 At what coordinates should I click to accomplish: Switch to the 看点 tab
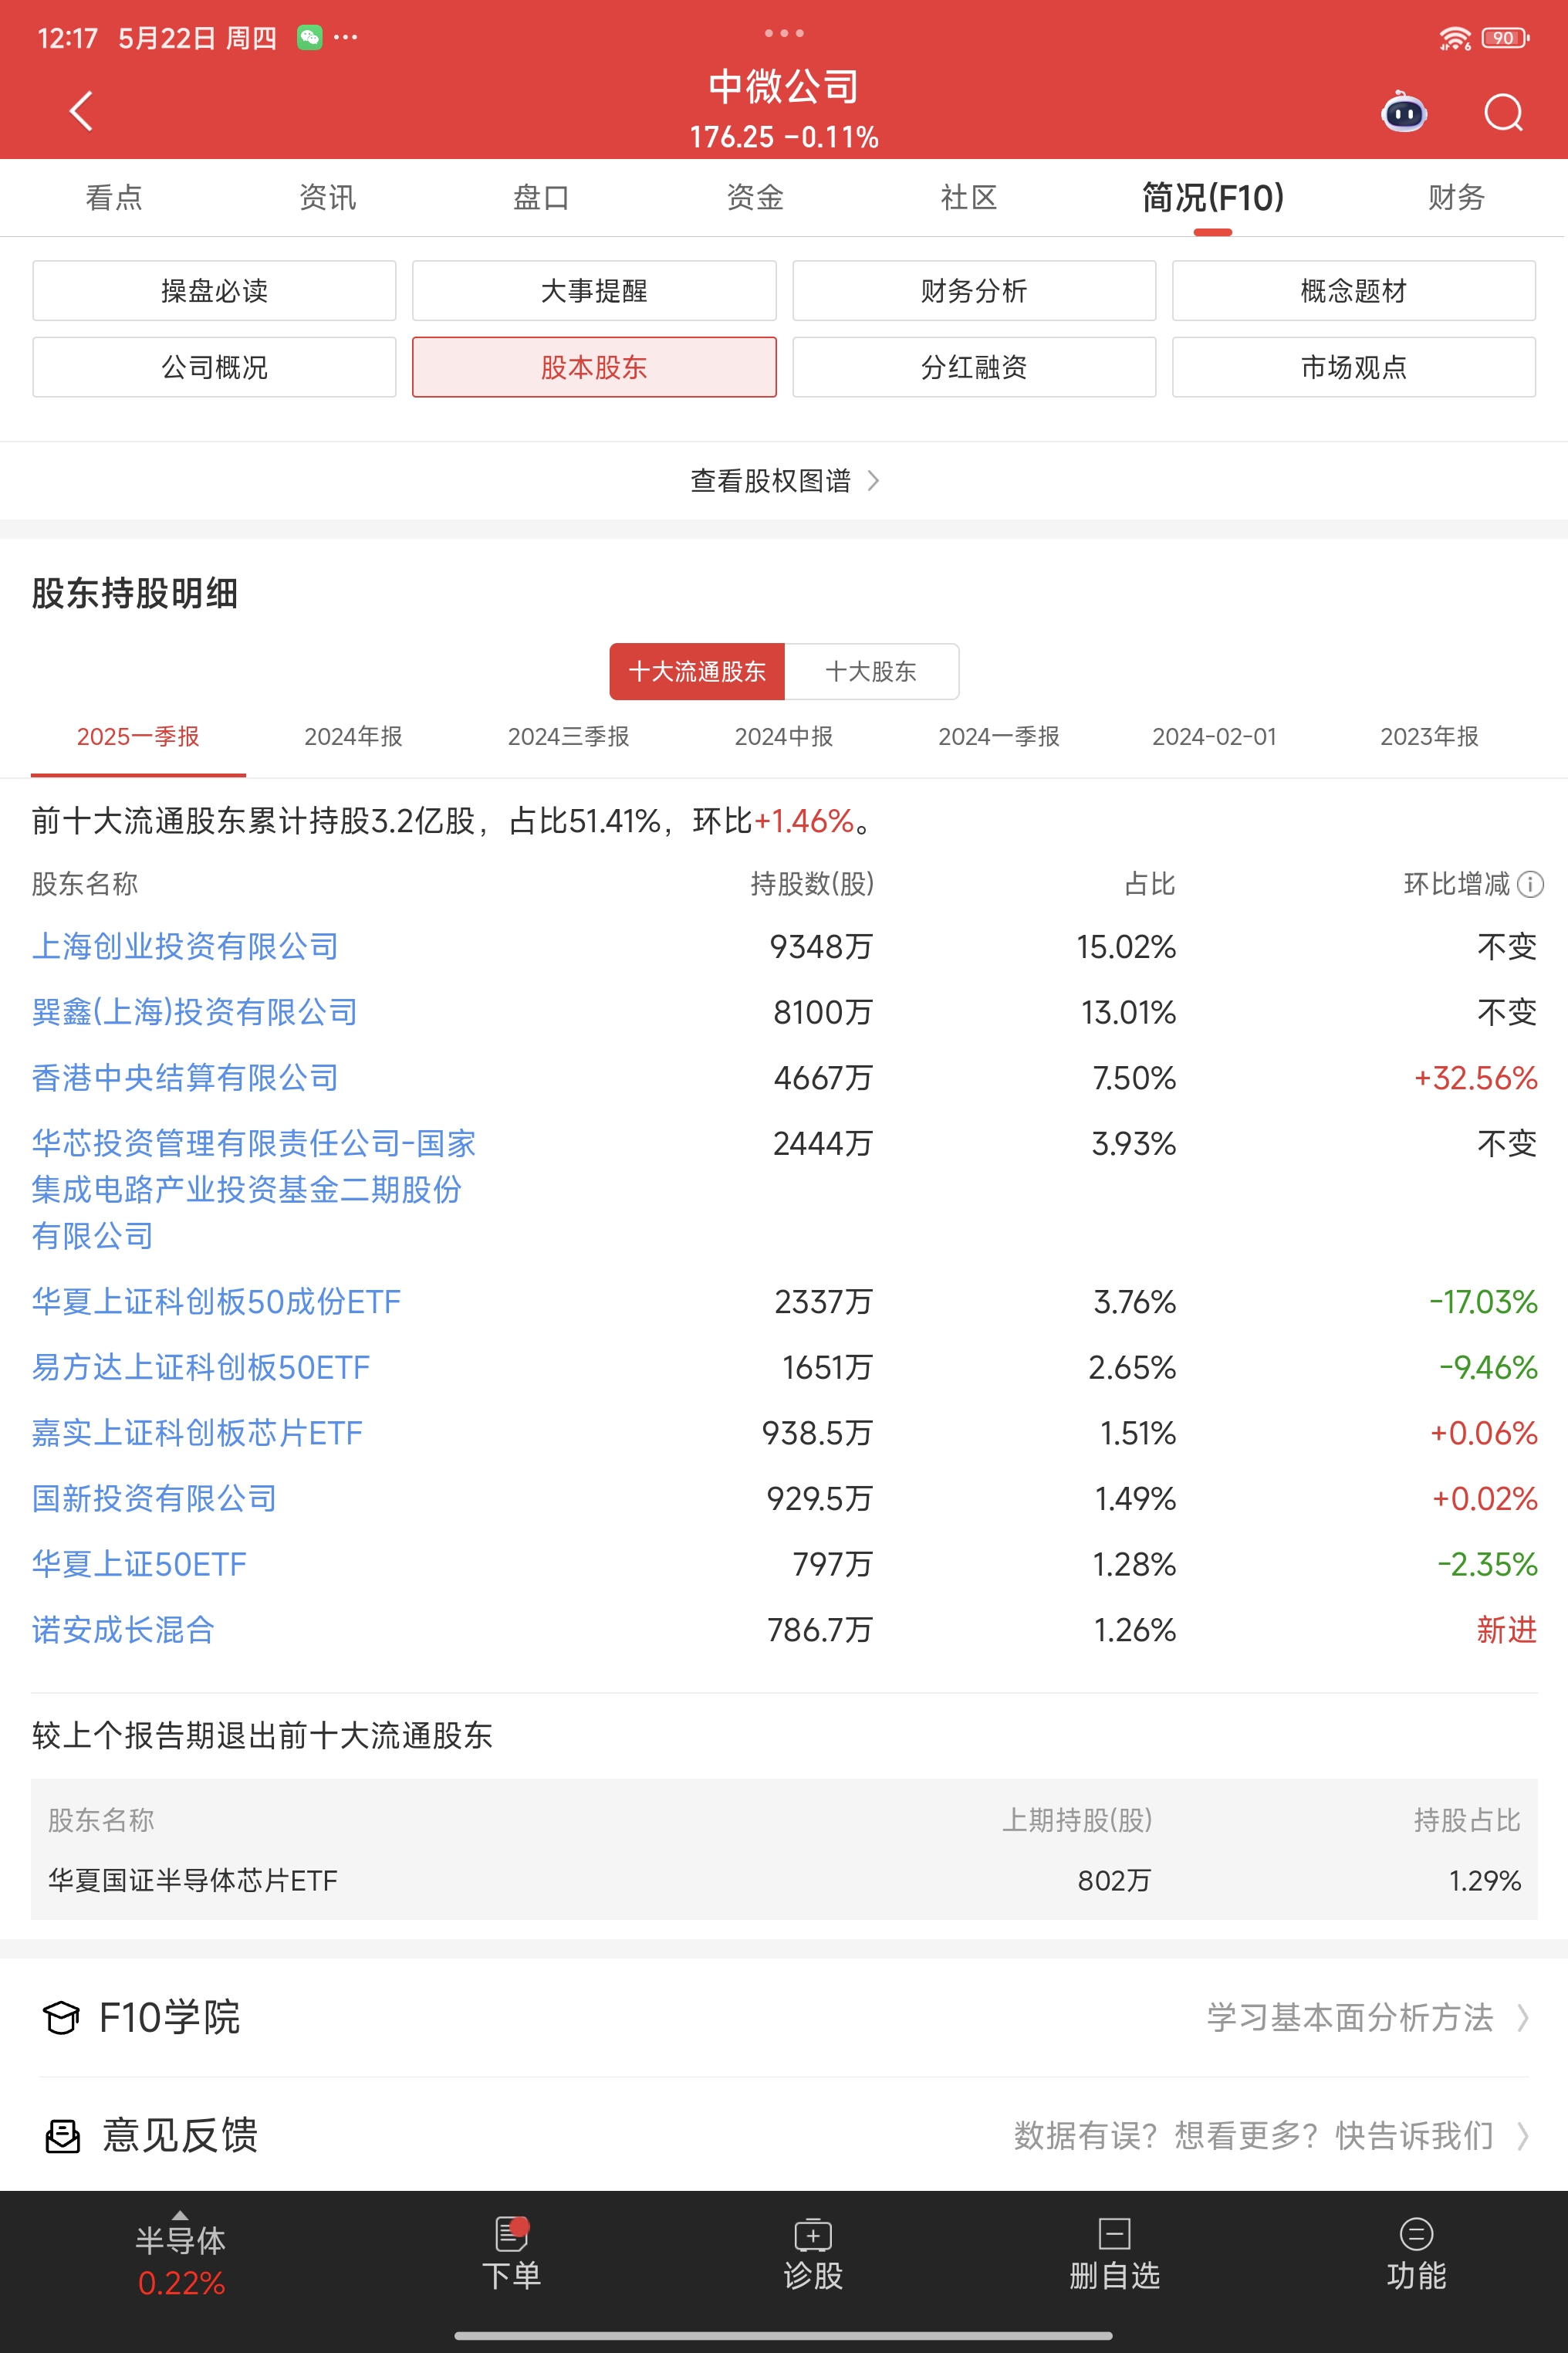pyautogui.click(x=114, y=197)
